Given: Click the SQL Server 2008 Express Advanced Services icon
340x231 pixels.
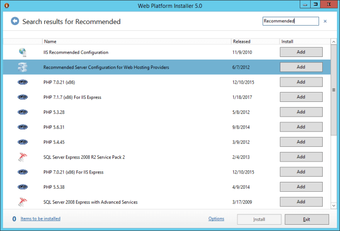Looking at the screenshot, I should point(22,202).
